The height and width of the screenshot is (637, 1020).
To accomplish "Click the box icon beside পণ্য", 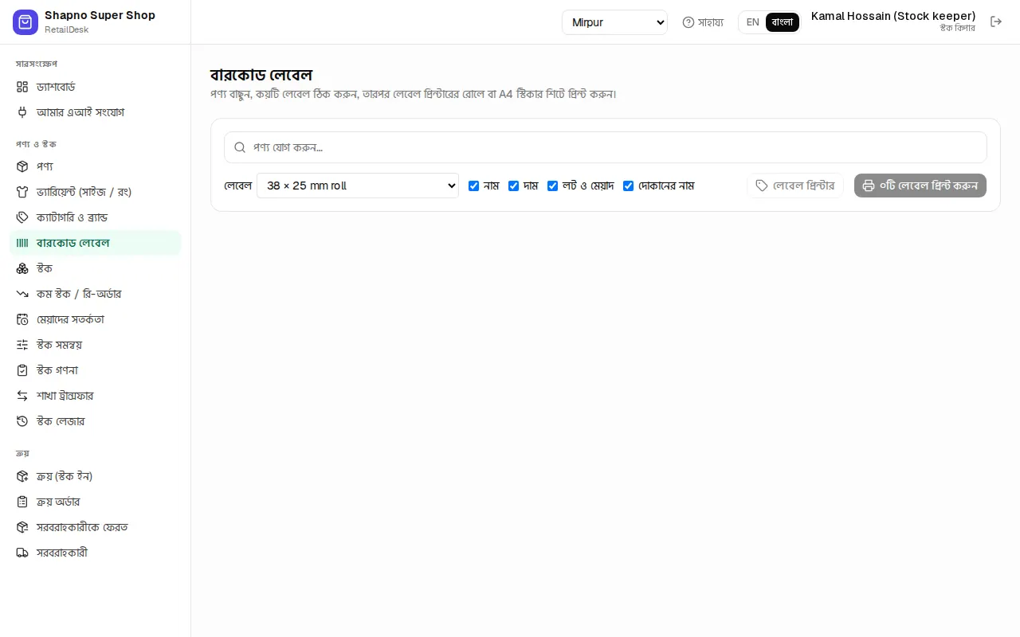I will pos(22,166).
